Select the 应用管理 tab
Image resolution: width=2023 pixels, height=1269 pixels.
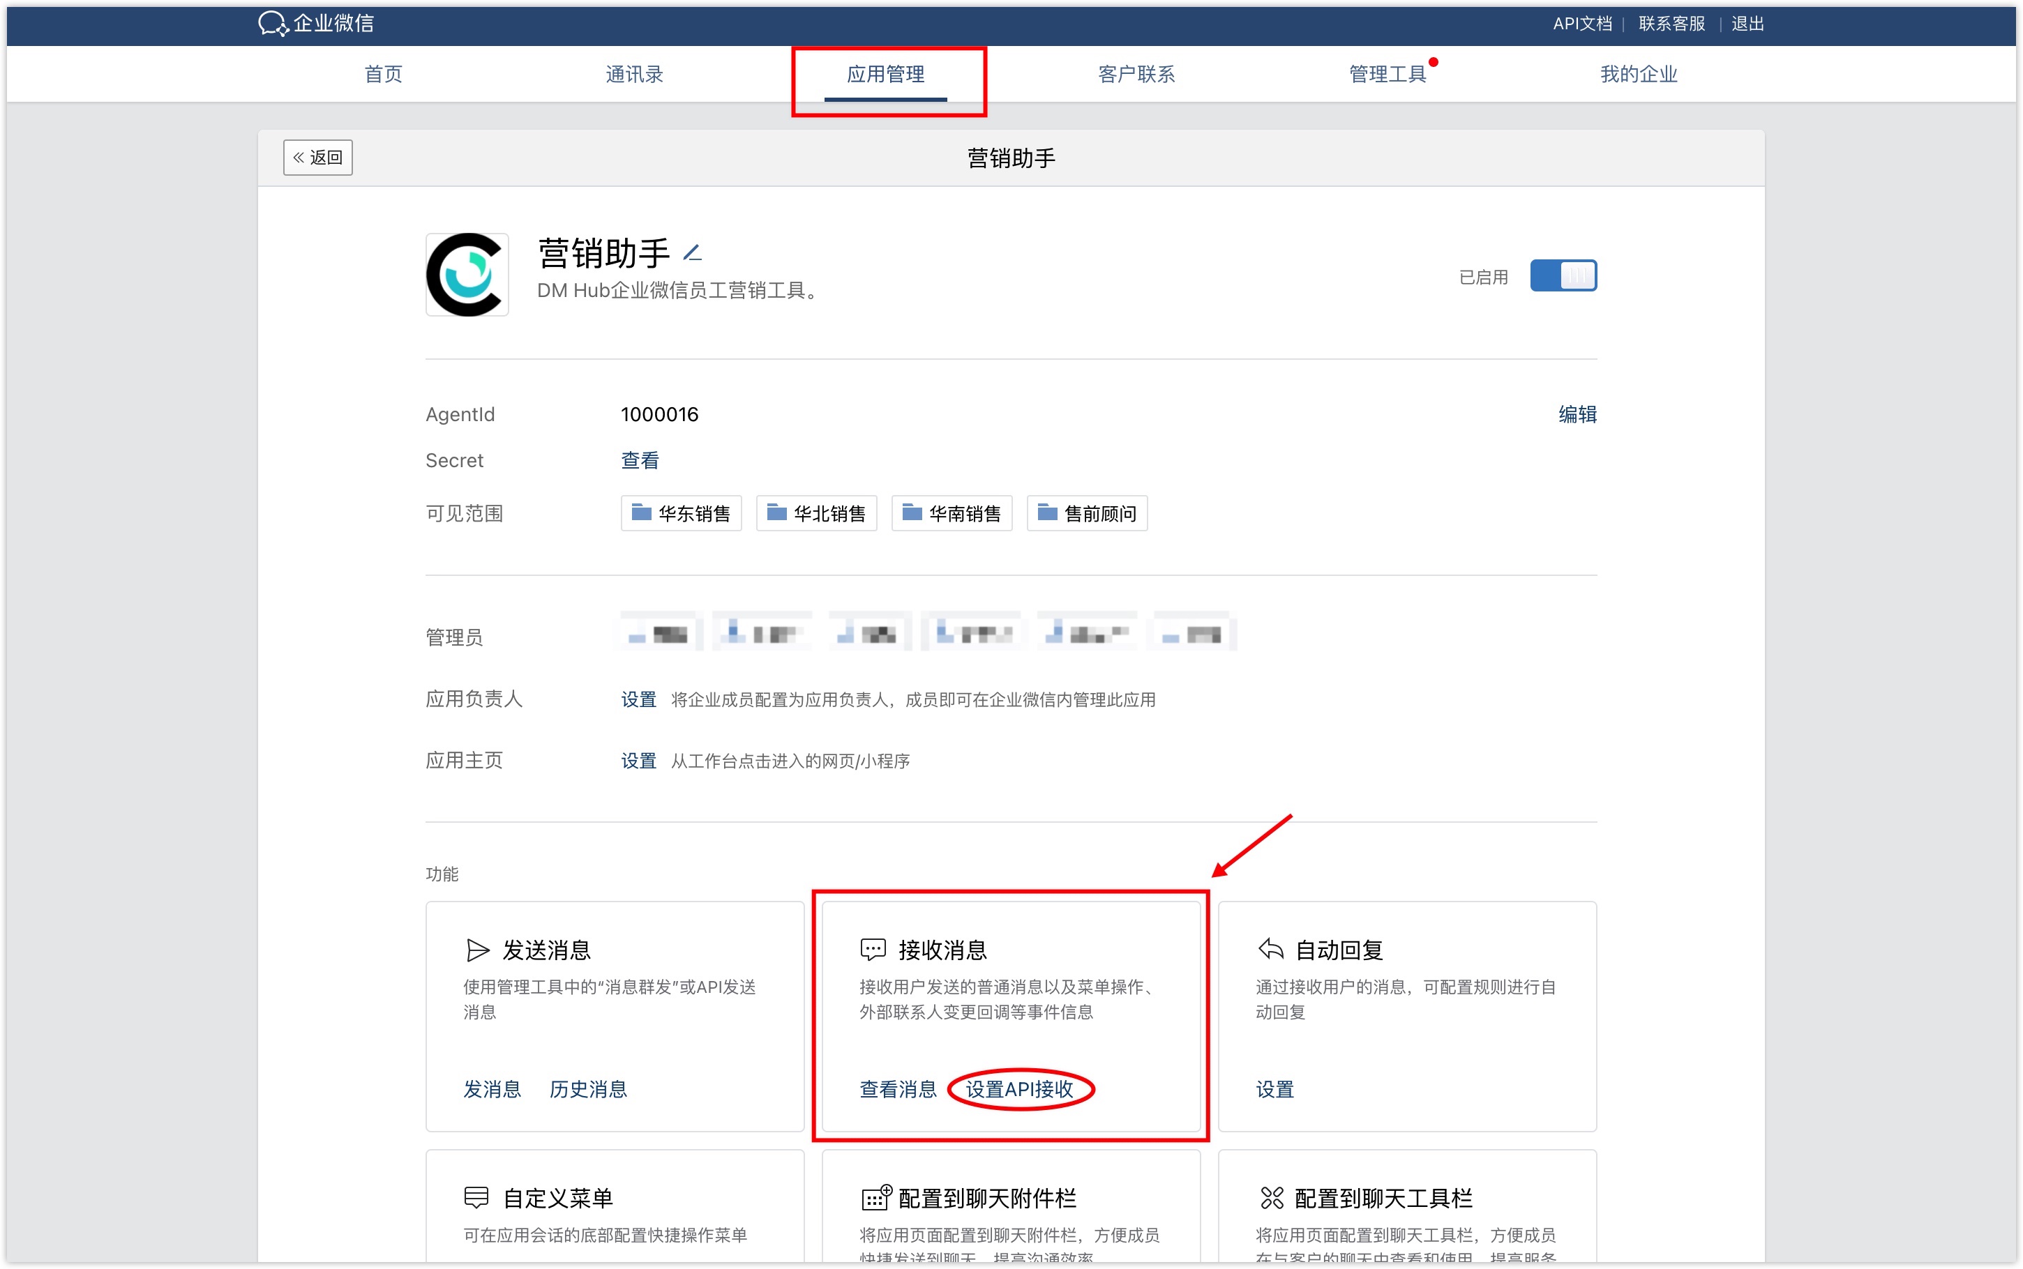tap(886, 74)
